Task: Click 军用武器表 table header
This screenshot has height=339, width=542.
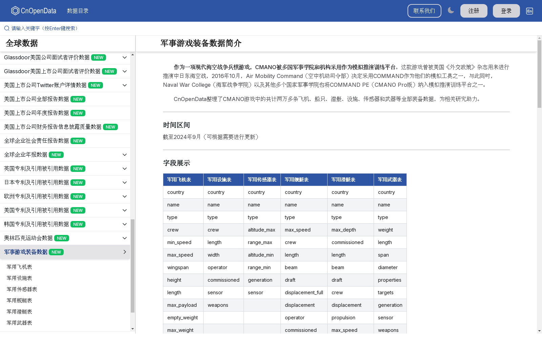Action: click(x=390, y=180)
